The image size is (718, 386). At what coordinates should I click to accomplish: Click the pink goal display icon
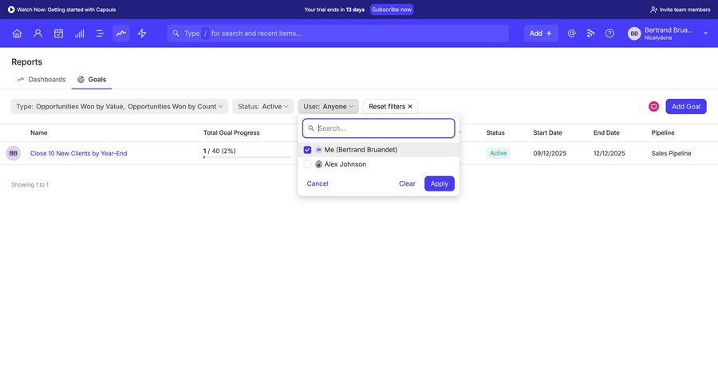(653, 107)
